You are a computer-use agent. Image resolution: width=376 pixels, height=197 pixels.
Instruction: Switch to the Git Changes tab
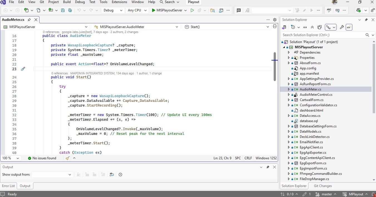[x=323, y=186]
